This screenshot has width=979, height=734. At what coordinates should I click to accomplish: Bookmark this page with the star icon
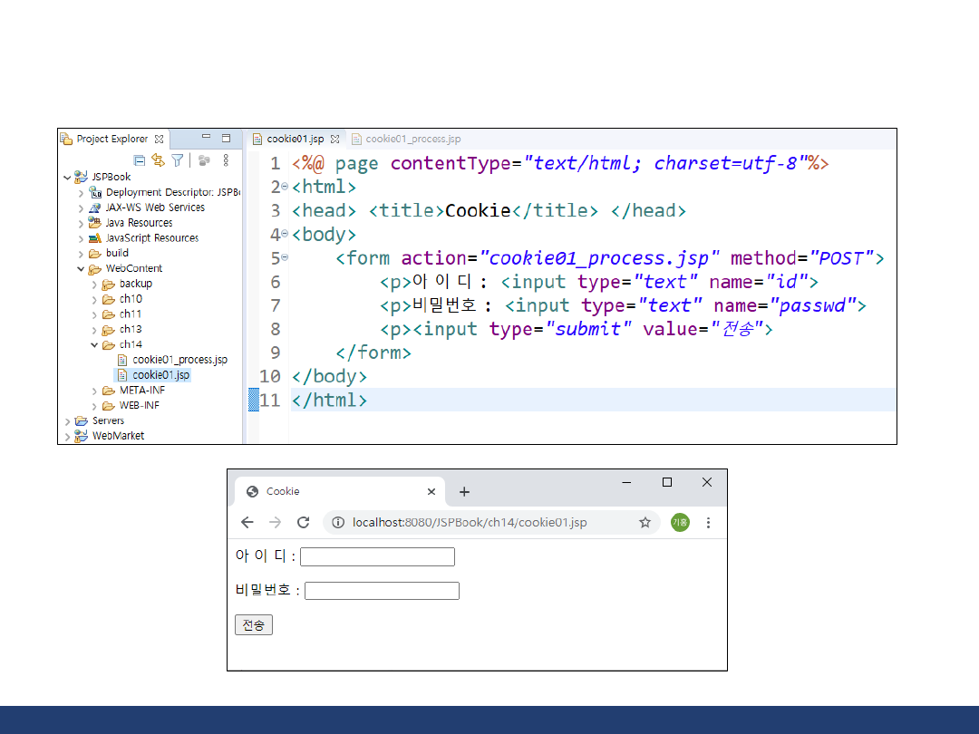click(x=645, y=523)
